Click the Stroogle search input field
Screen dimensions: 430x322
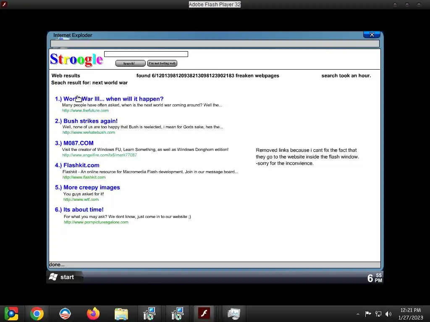146,54
